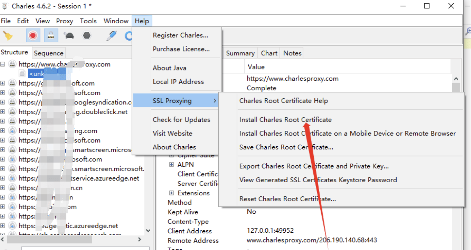
Task: Click Reset Charles Root Certificate option
Action: coord(288,199)
